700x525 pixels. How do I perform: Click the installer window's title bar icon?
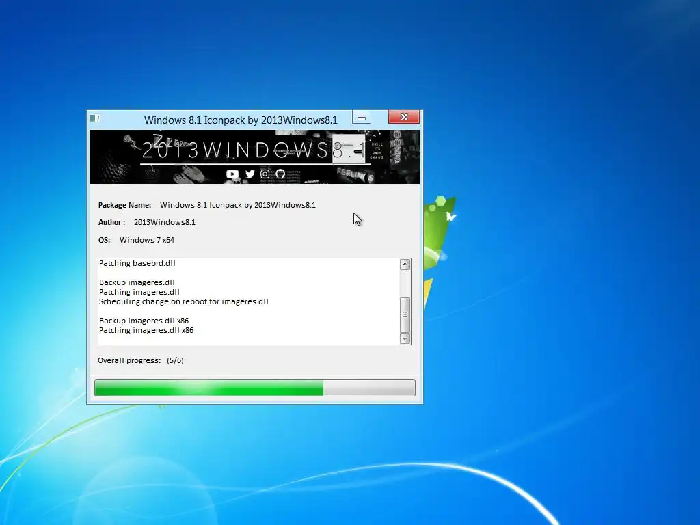coord(94,118)
